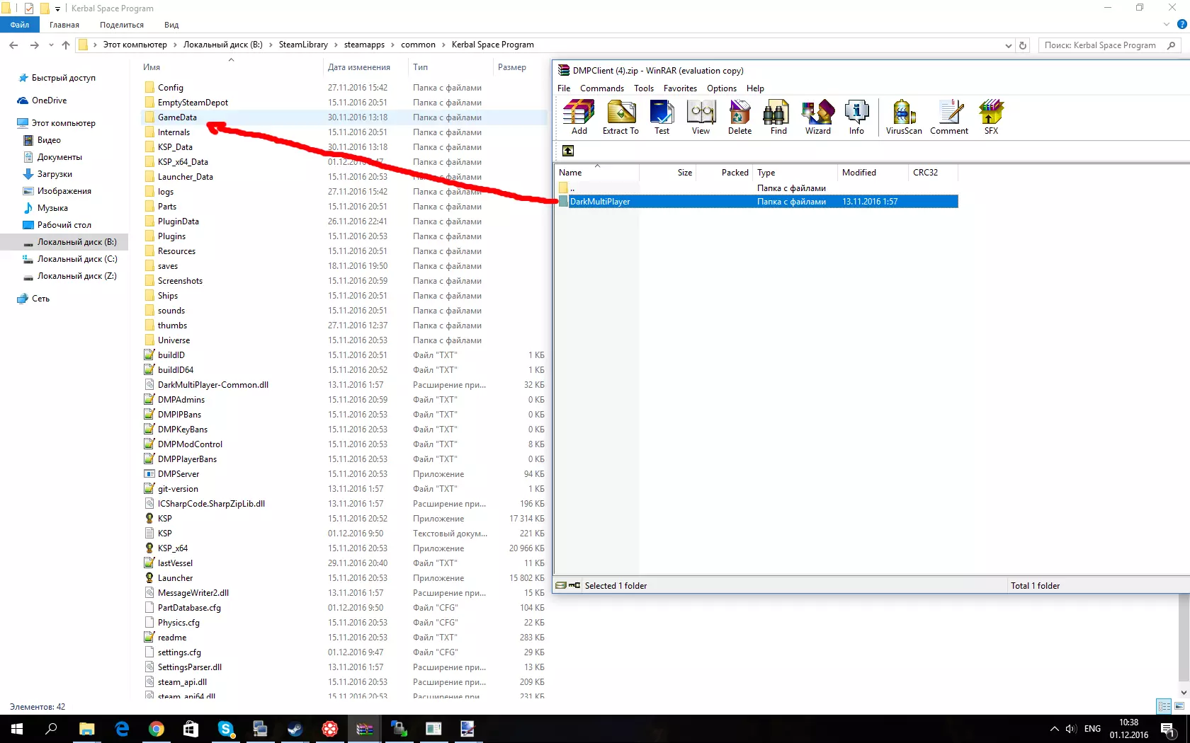The height and width of the screenshot is (743, 1190).
Task: Open the address bar history dropdown
Action: 1008,45
